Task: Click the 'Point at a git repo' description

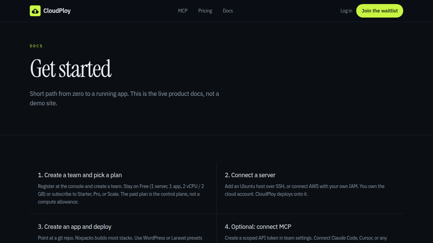Action: 120,238
